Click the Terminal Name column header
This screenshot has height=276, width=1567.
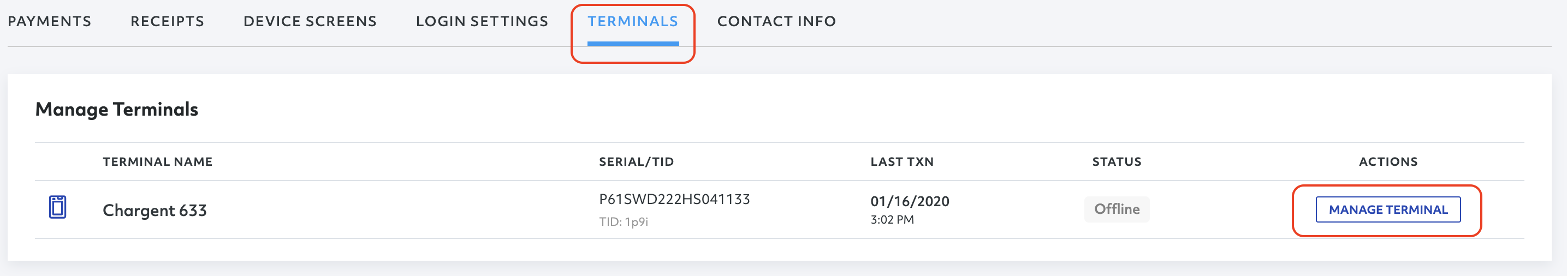[158, 161]
